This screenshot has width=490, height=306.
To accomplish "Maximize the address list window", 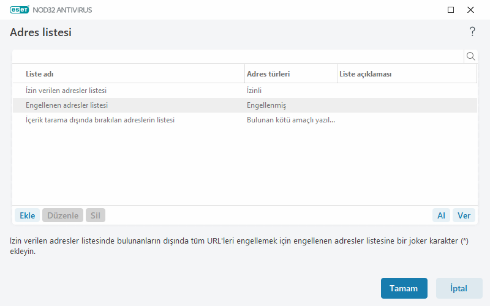I will click(x=451, y=10).
